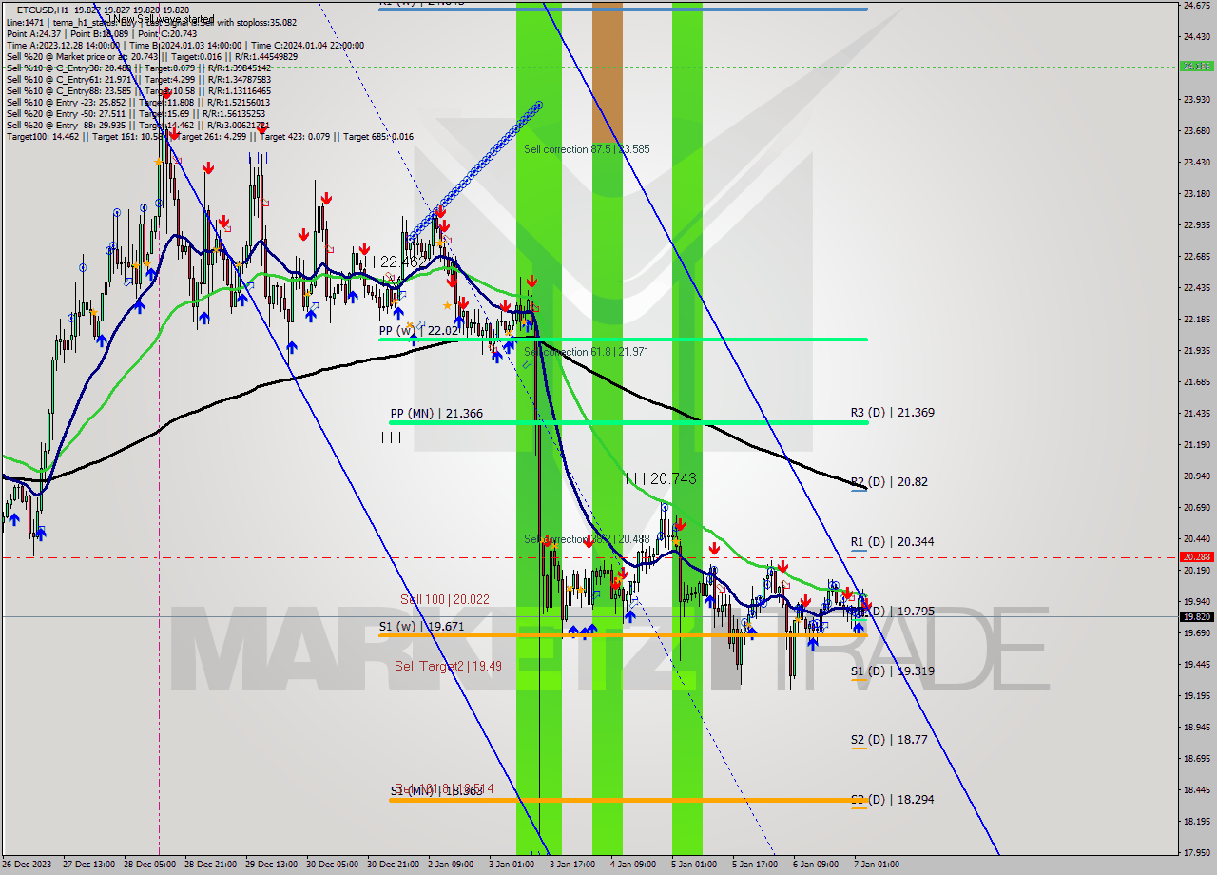Click the current price 19.820 tag on axis
Viewport: 1217px width, 875px height.
(1196, 616)
